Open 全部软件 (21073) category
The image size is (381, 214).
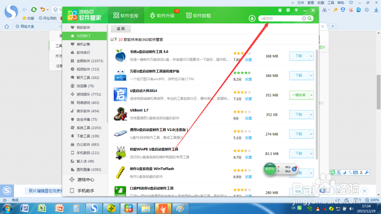tap(84, 61)
